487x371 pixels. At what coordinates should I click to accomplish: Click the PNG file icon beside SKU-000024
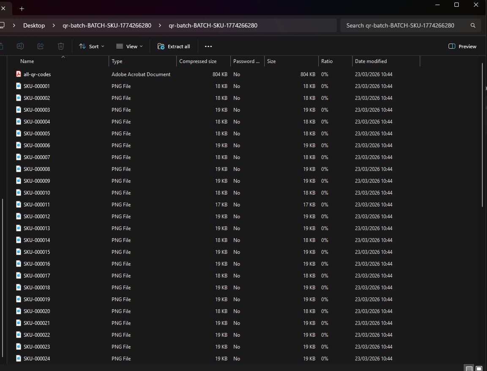[x=19, y=358]
